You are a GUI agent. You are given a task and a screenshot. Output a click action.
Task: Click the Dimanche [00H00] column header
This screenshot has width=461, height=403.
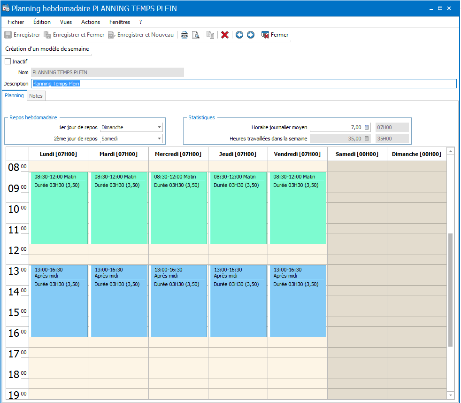pyautogui.click(x=416, y=154)
